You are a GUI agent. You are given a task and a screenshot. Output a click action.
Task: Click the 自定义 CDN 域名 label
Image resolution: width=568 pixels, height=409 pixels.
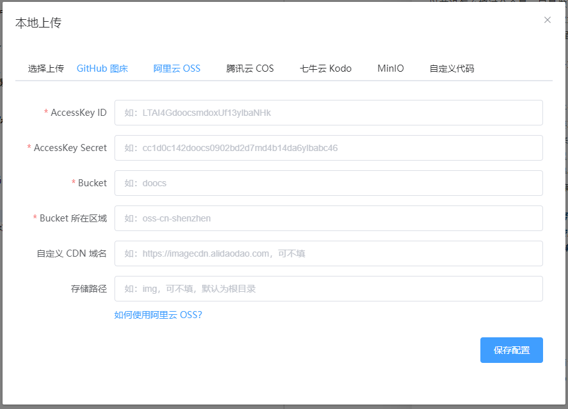click(x=72, y=253)
